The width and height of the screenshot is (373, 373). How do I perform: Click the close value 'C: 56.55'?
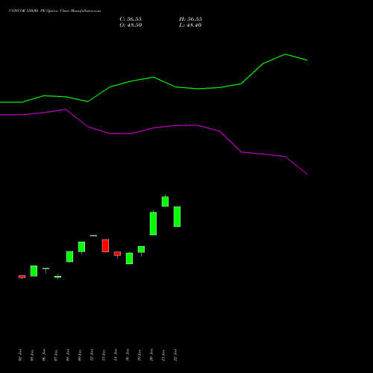tap(131, 19)
